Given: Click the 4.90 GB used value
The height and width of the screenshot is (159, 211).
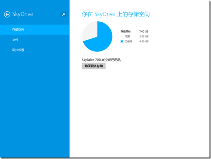Looking at the screenshot, I should [144, 41].
